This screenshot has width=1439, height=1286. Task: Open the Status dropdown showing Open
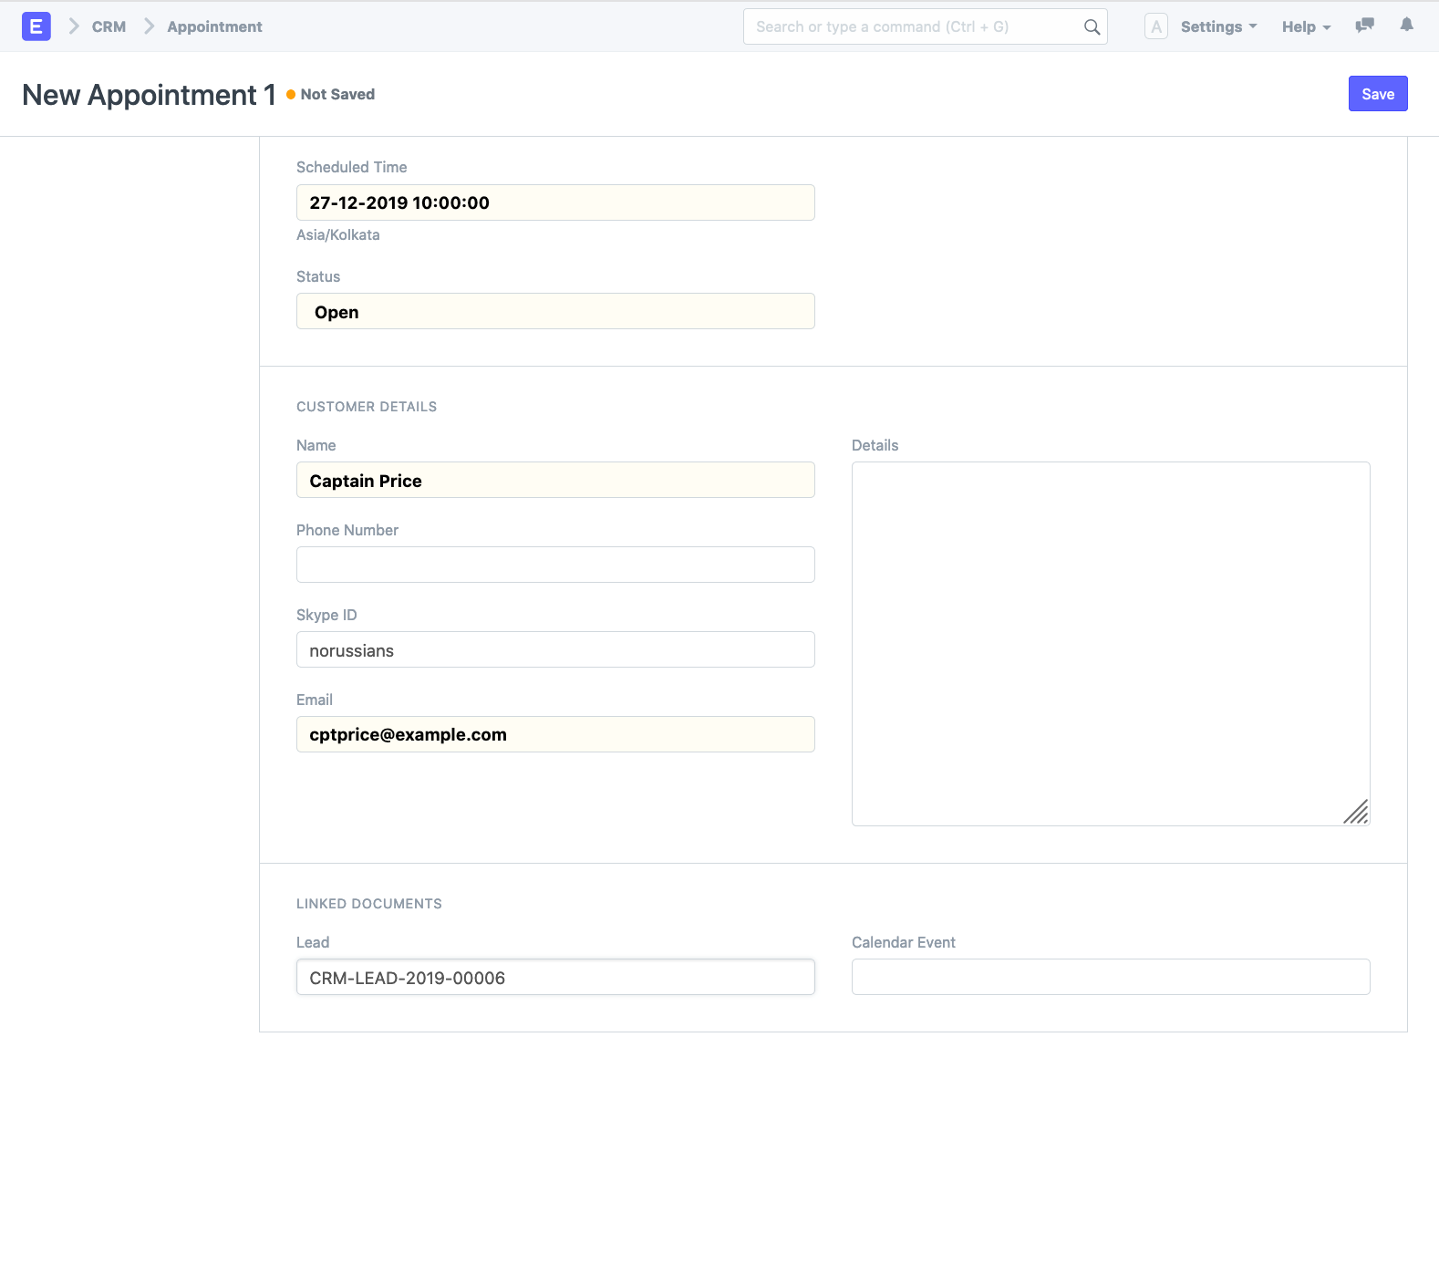(x=554, y=312)
